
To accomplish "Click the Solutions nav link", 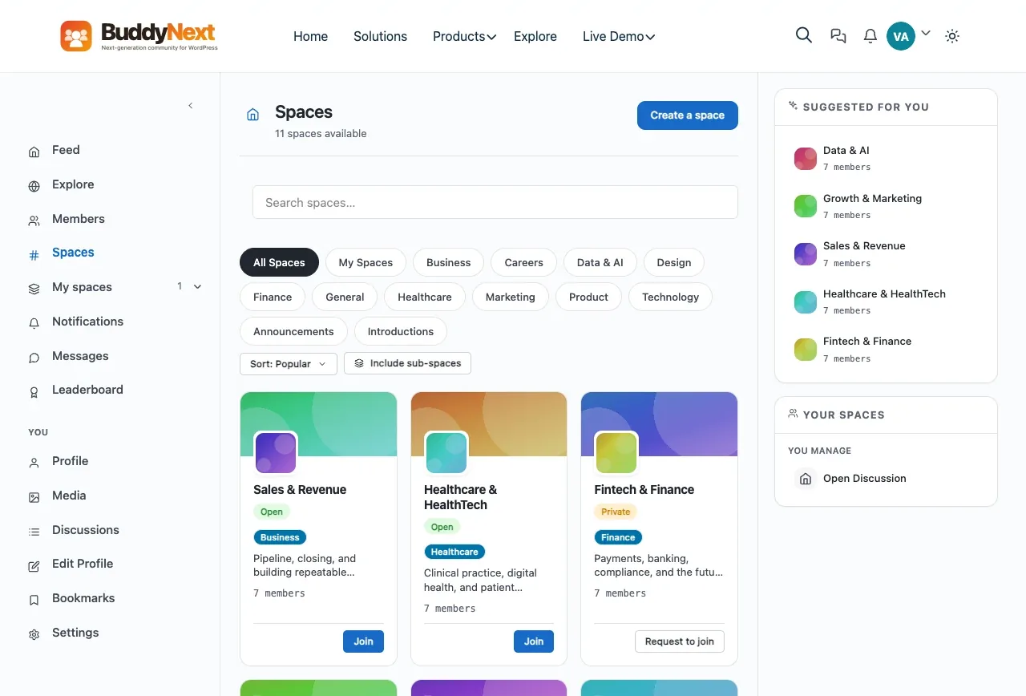I will [380, 36].
